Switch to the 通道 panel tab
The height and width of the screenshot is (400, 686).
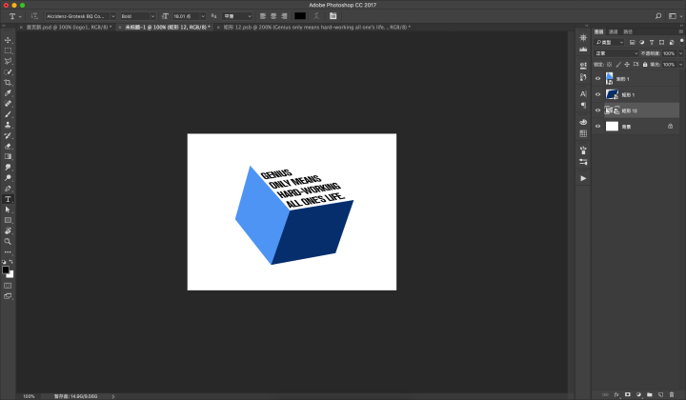[614, 31]
